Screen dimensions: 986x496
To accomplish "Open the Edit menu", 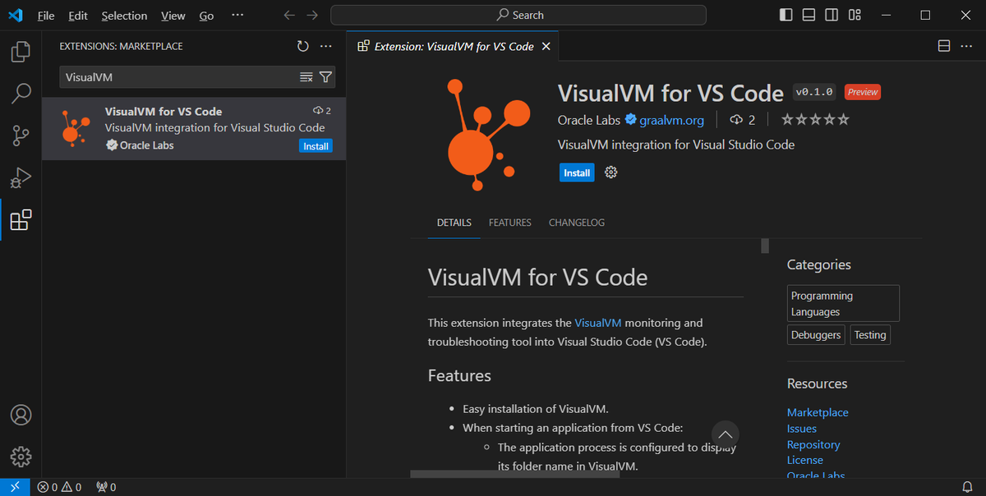I will [78, 16].
